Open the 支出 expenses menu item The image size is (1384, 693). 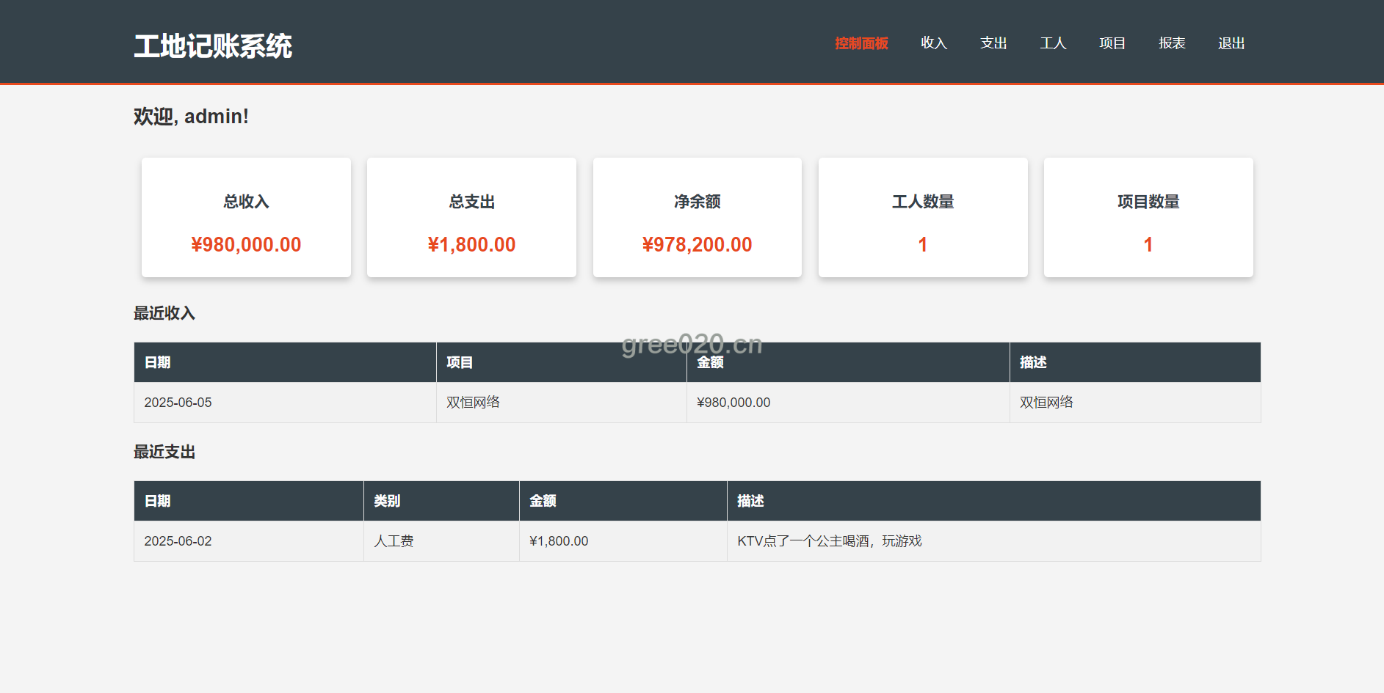click(x=993, y=43)
